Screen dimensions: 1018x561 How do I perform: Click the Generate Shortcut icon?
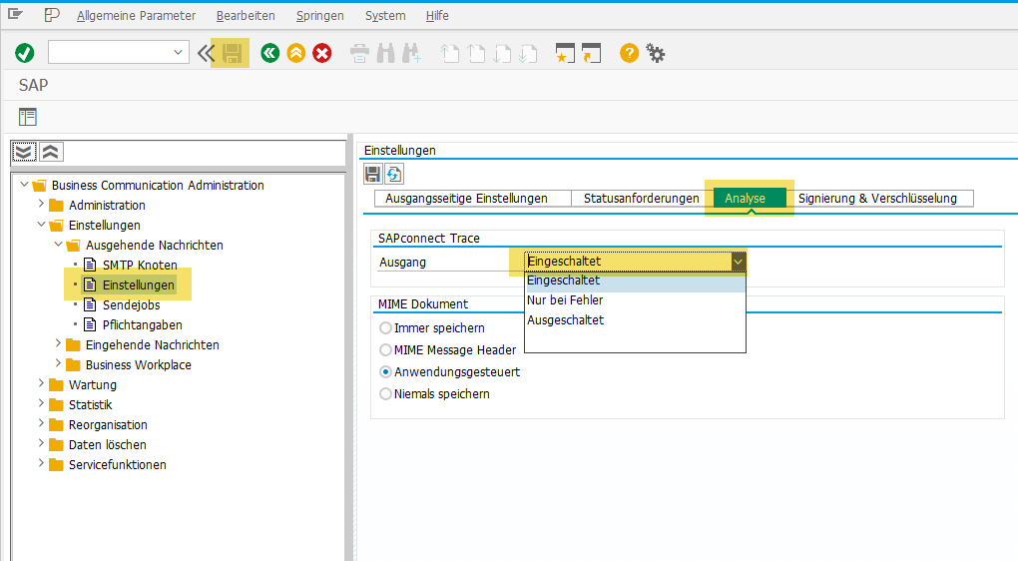[591, 53]
